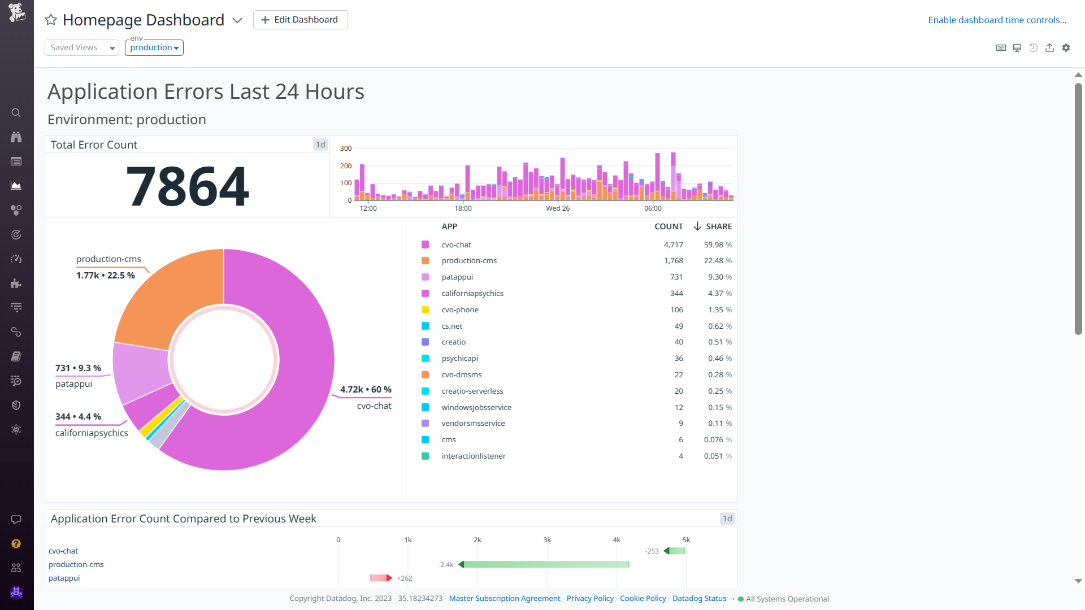Open the env production dropdown
This screenshot has height=610, width=1085.
pos(154,48)
